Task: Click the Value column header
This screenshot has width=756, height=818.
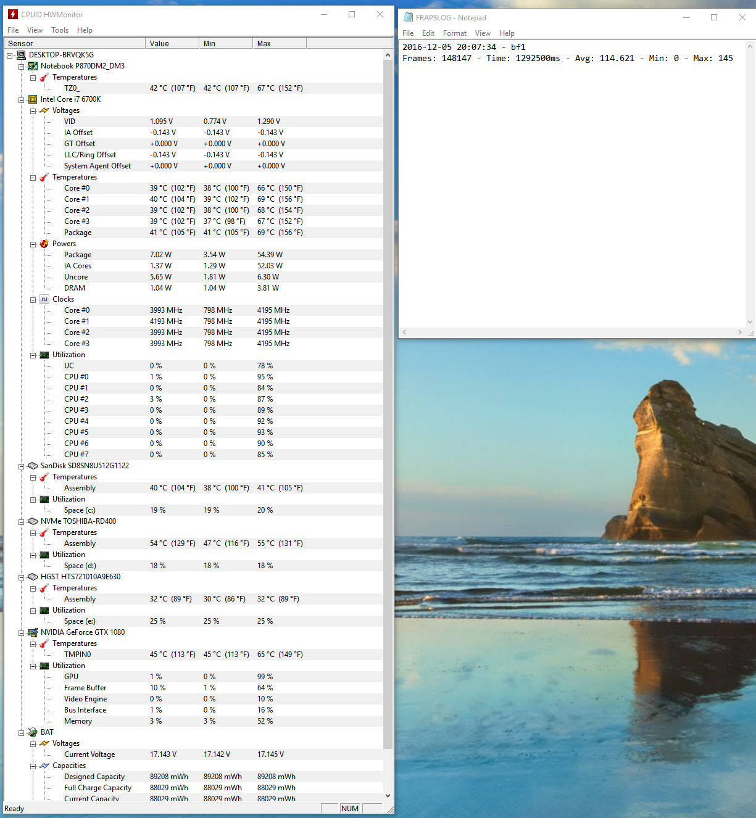Action: [172, 44]
